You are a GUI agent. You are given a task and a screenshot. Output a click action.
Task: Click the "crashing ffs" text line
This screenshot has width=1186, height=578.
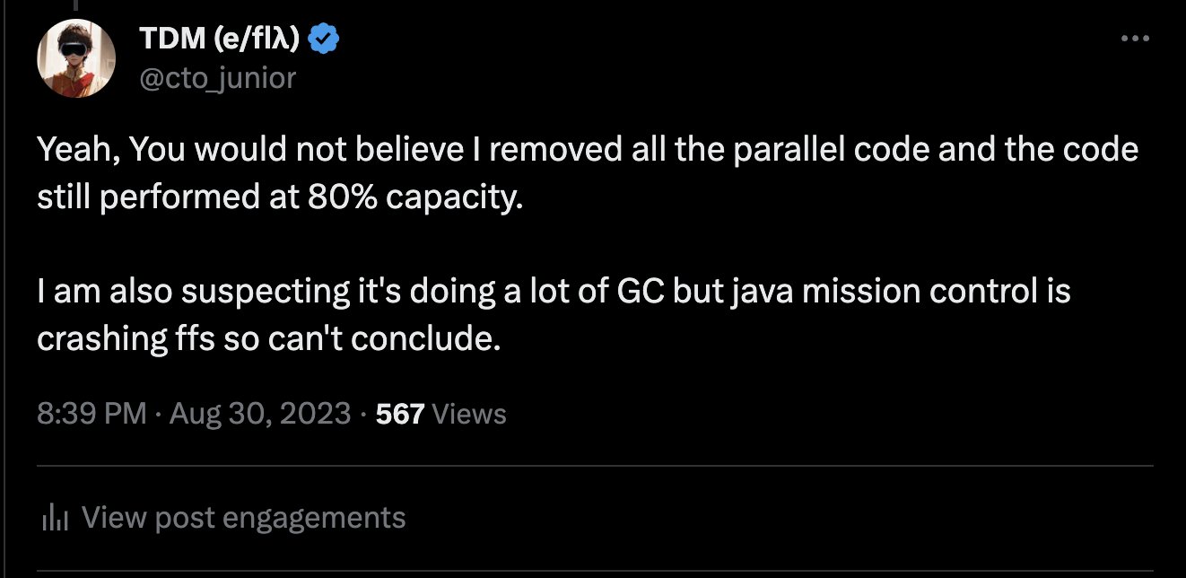(268, 341)
